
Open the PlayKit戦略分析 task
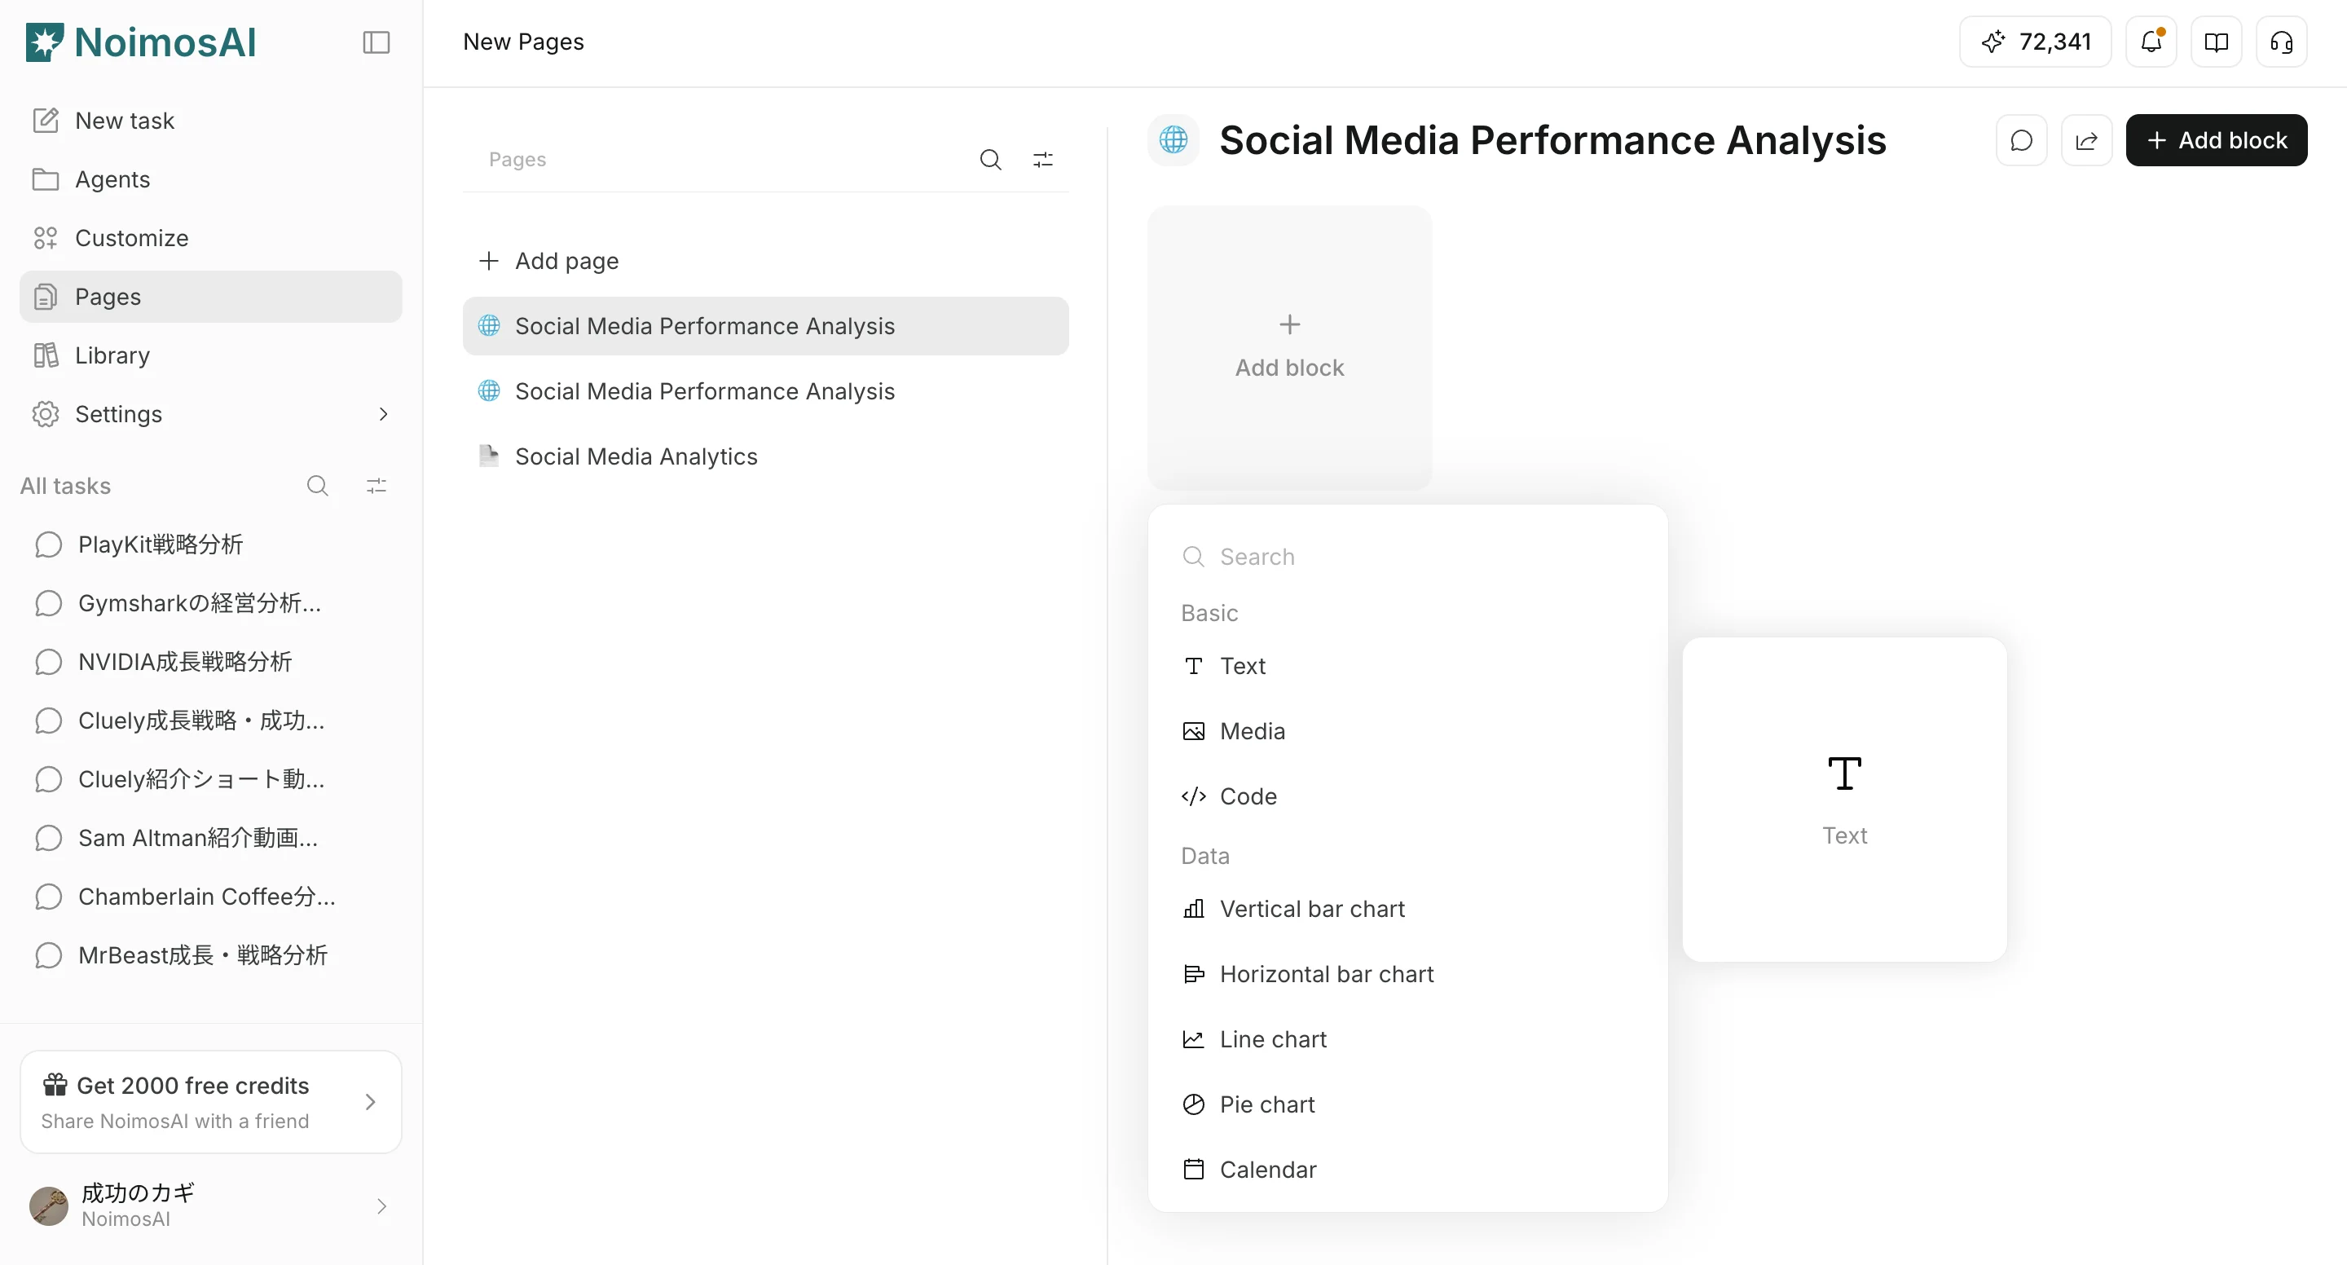(x=211, y=544)
